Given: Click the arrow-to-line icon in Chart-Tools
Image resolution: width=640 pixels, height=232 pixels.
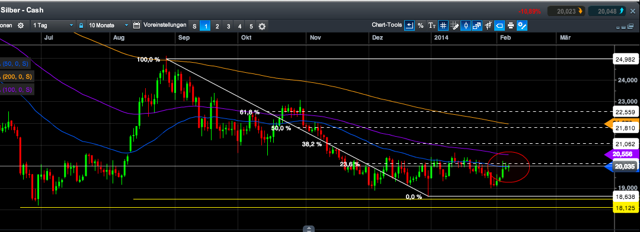Looking at the screenshot, I should tap(409, 25).
